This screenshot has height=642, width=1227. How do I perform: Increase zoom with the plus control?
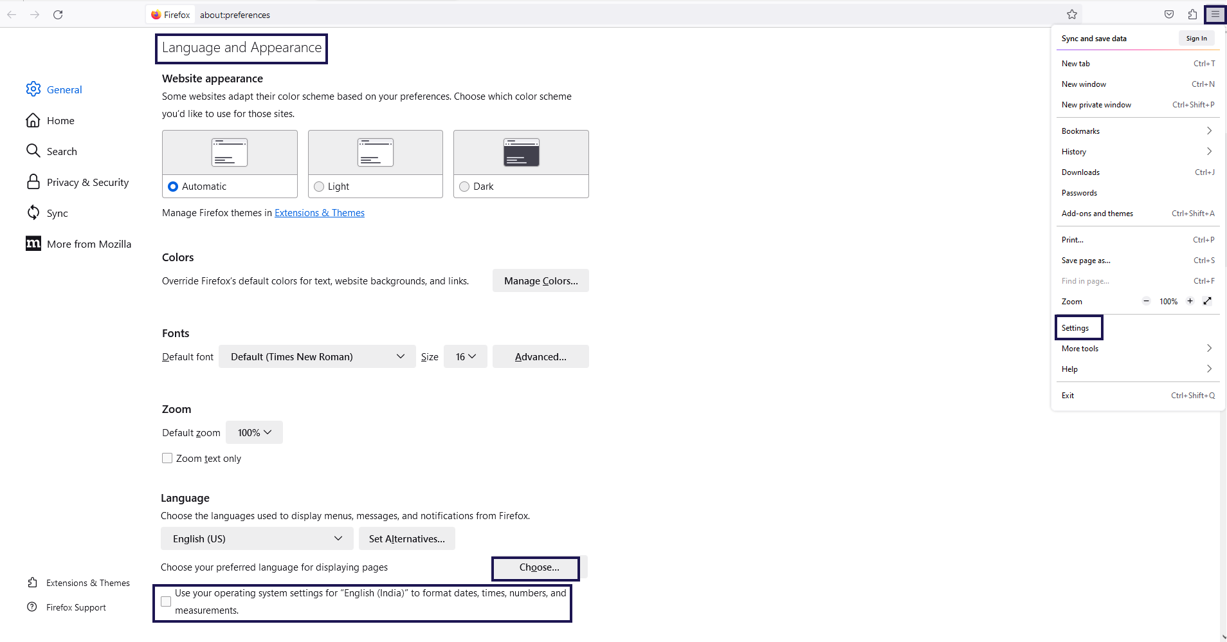(1190, 301)
